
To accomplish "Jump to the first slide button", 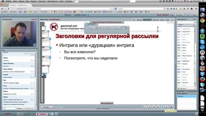I will pyautogui.click(x=149, y=107).
